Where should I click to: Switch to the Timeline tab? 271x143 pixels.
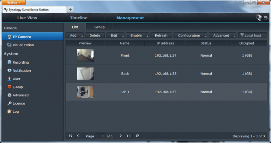tap(79, 18)
